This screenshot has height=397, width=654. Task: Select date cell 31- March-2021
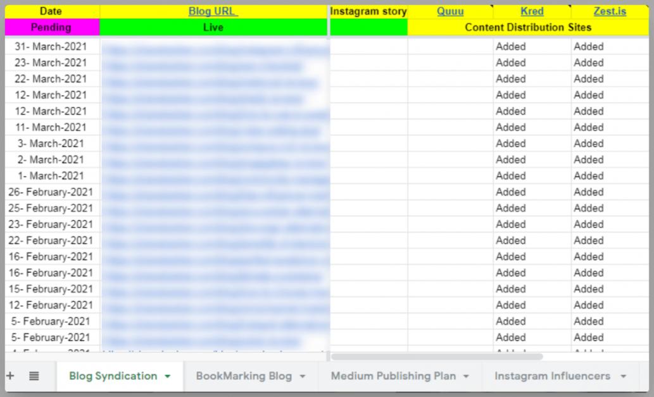tap(52, 46)
